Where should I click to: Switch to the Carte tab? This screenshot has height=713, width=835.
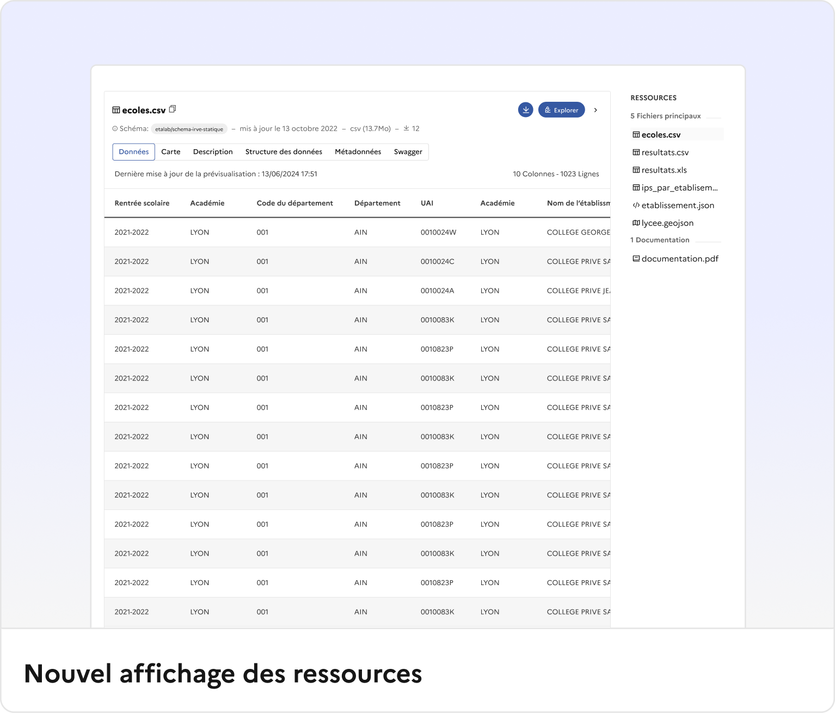tap(171, 152)
